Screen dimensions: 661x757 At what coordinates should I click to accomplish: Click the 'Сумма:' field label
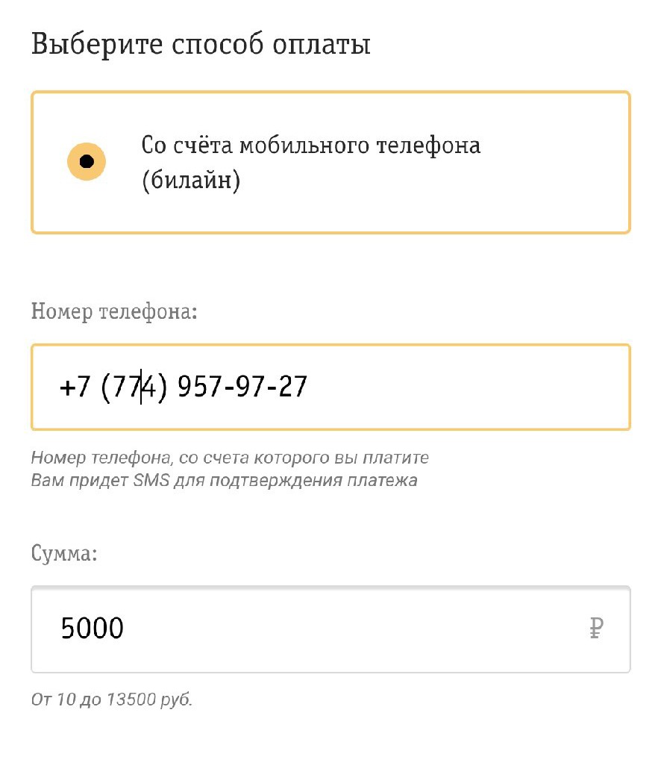point(65,554)
